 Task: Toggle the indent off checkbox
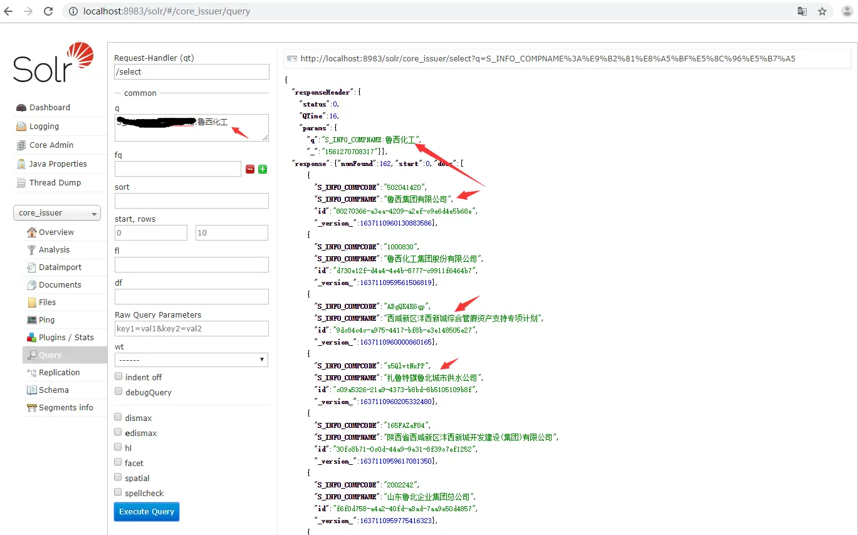tap(118, 377)
